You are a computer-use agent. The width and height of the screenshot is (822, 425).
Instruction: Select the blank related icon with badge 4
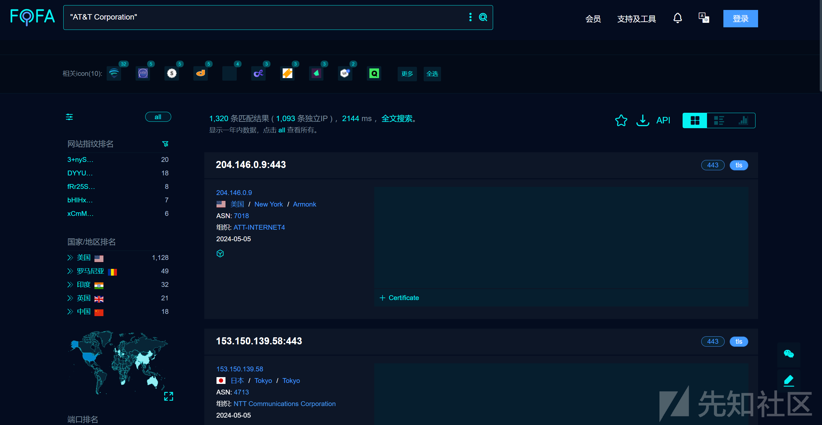(x=229, y=74)
